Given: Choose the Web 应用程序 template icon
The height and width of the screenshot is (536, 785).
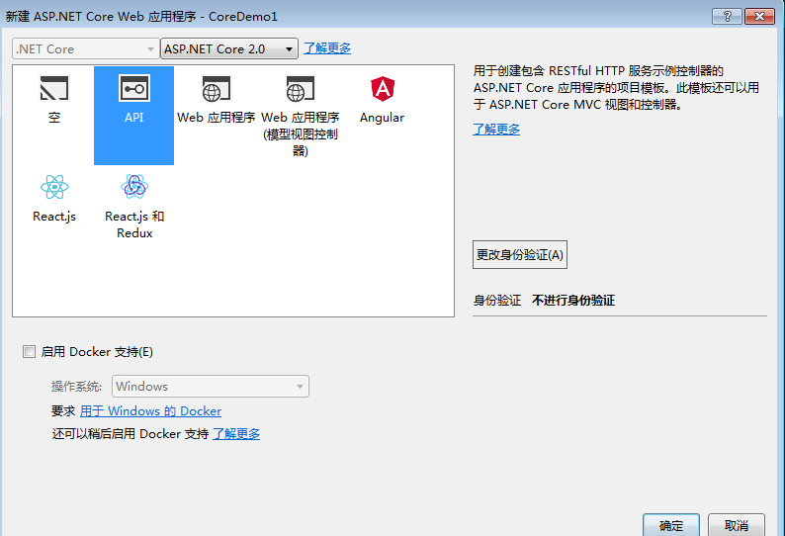Looking at the screenshot, I should 217,89.
